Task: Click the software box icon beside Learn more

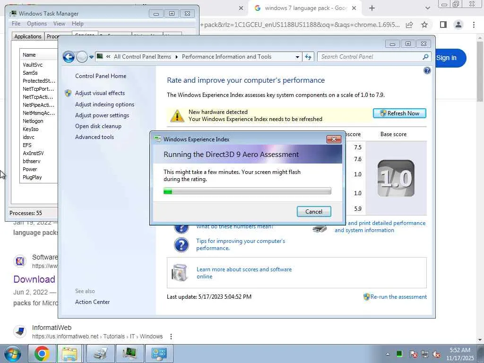Action: click(180, 273)
